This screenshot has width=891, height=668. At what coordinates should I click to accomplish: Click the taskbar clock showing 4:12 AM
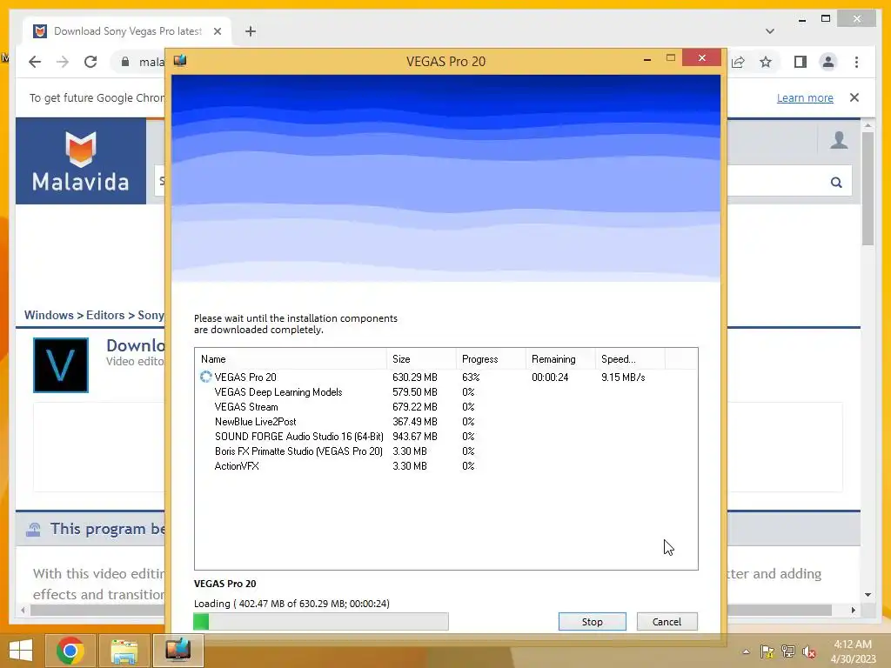coord(853,651)
